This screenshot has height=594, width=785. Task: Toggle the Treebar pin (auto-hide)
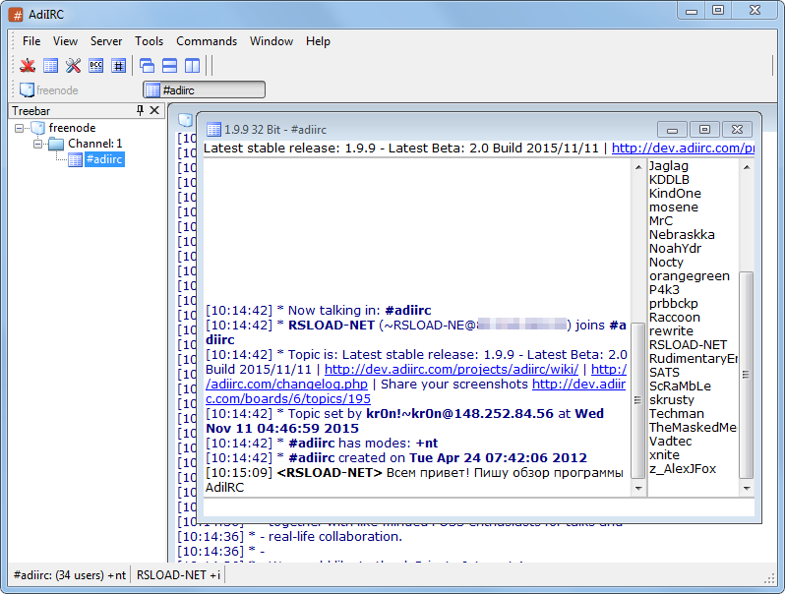pos(140,111)
